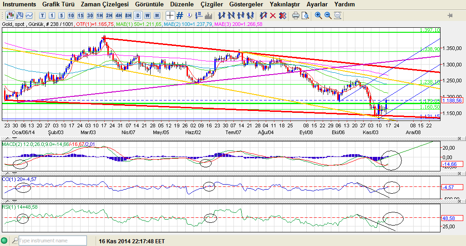Viewport: 466px width, 246px height.
Task: Click the MAE(3) 200=1.266,58 legend
Action: pos(238,24)
